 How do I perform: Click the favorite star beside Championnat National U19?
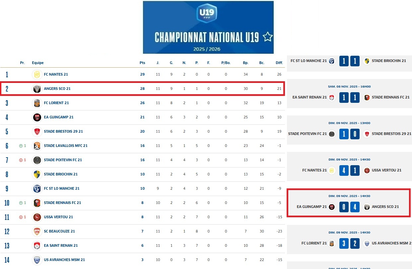coord(268,37)
